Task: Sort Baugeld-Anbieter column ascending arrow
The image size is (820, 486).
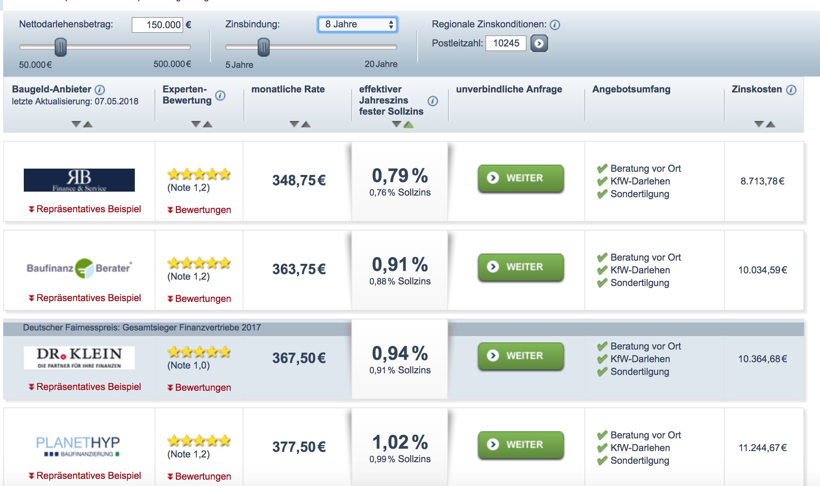Action: [88, 124]
